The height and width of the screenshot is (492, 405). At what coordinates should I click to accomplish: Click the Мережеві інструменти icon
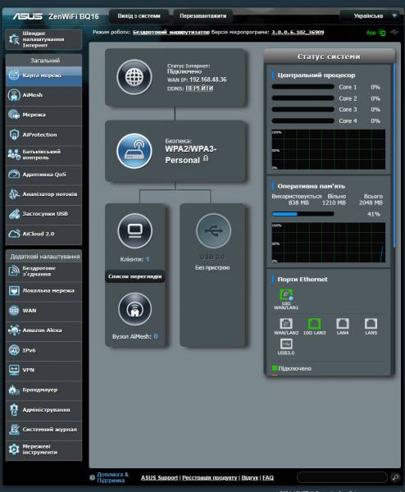[14, 449]
